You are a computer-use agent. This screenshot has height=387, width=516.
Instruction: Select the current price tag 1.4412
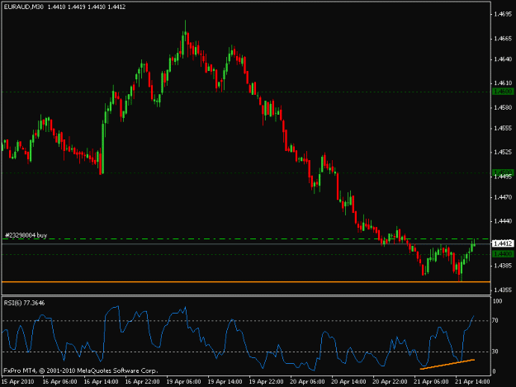[503, 243]
